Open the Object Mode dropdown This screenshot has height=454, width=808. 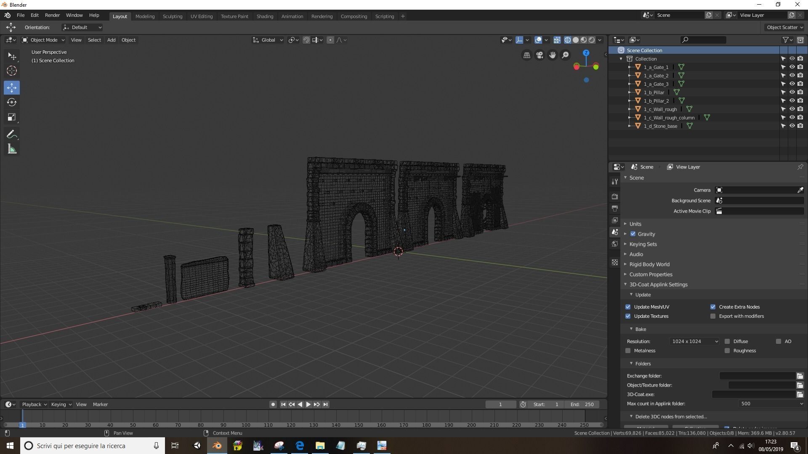tap(43, 40)
